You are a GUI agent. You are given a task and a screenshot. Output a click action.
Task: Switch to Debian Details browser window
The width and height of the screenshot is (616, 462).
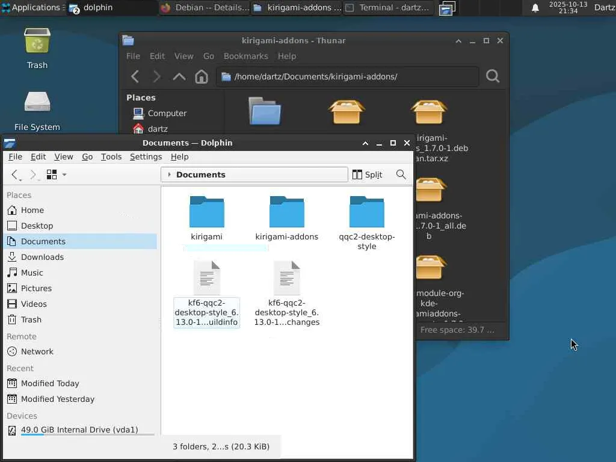point(205,7)
